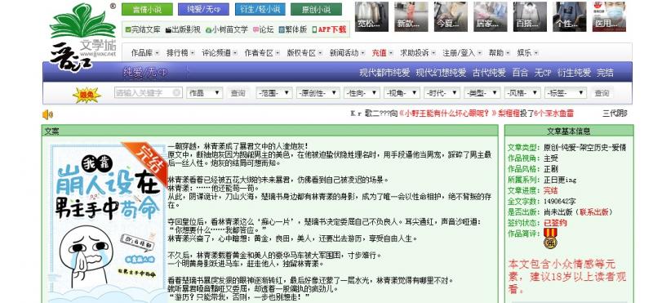Go to 现代都市纯爱 subcategory
This screenshot has width=653, height=303.
[384, 73]
